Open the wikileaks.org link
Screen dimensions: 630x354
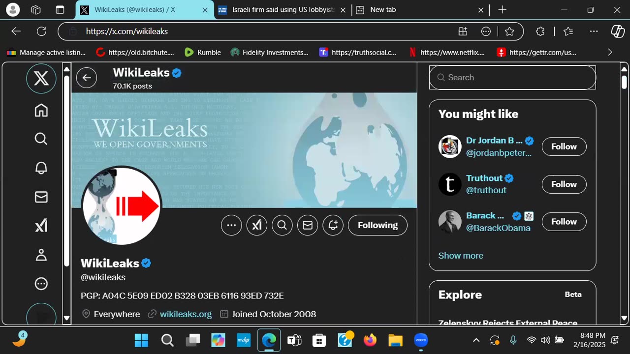186,314
